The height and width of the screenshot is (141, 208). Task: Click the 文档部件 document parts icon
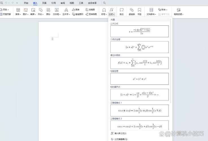coord(151,10)
